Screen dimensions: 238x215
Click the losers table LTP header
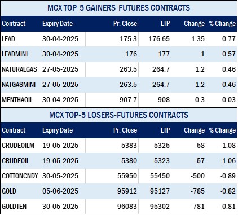tap(165, 130)
